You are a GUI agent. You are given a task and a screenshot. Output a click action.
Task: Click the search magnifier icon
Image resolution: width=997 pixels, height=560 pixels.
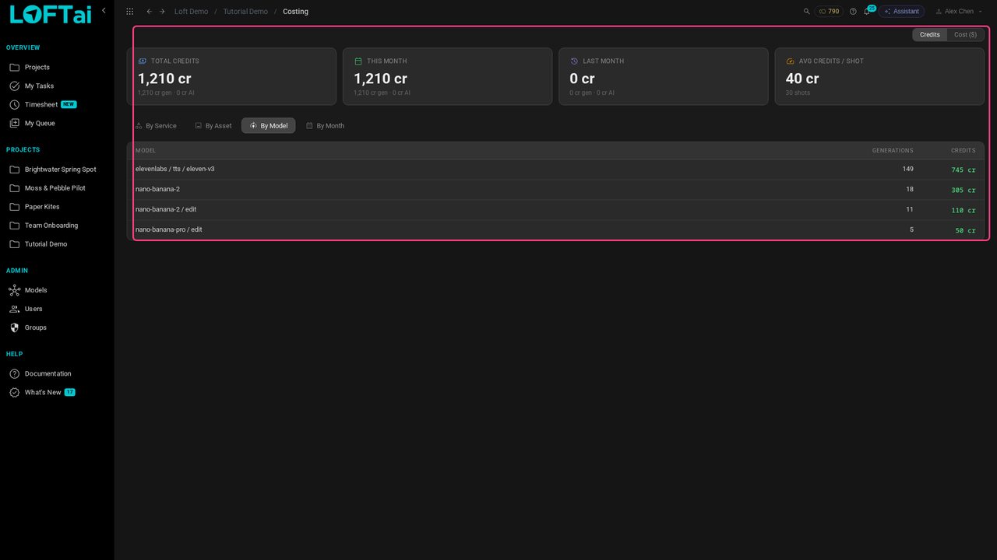coord(806,12)
